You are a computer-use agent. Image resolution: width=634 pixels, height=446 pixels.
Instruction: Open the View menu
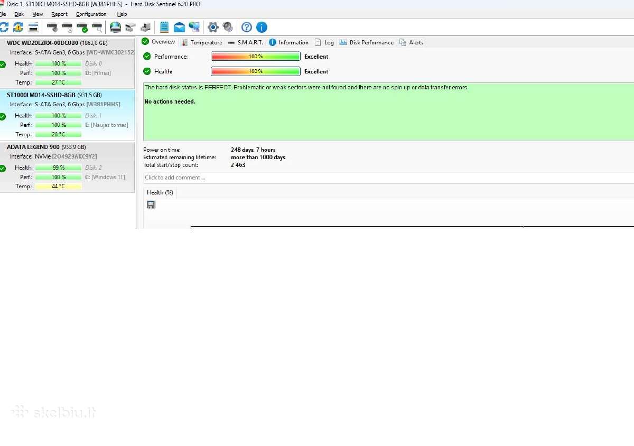coord(38,14)
